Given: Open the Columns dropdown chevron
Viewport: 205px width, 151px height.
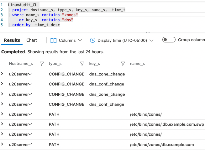Looking at the screenshot, I should click(x=80, y=40).
